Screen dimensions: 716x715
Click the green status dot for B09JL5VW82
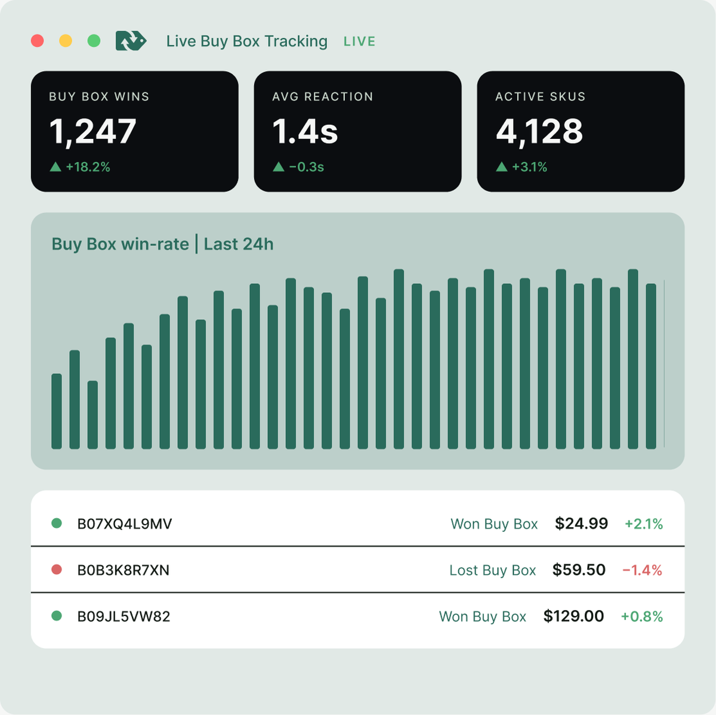[x=57, y=616]
